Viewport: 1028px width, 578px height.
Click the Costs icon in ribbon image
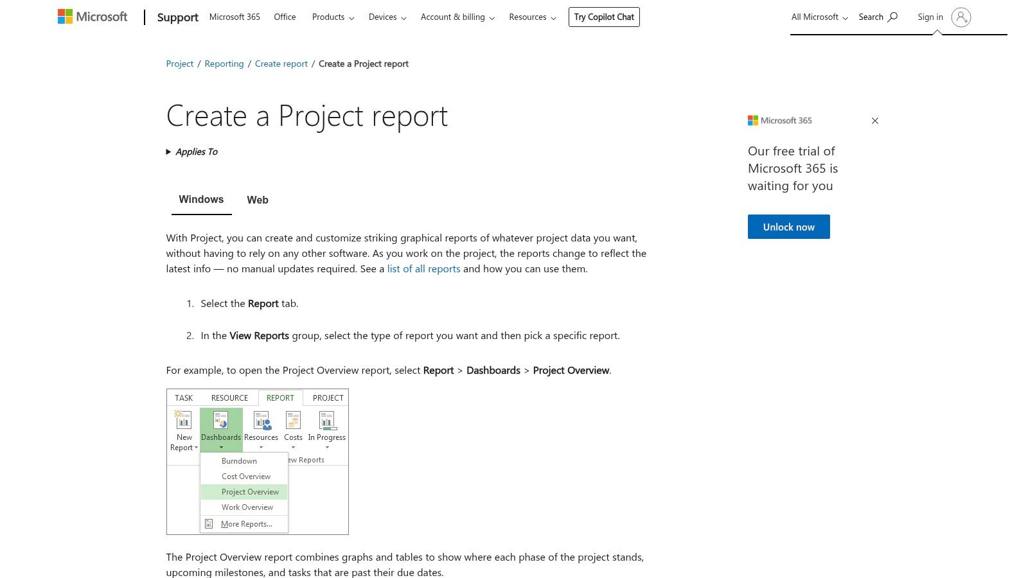(293, 421)
